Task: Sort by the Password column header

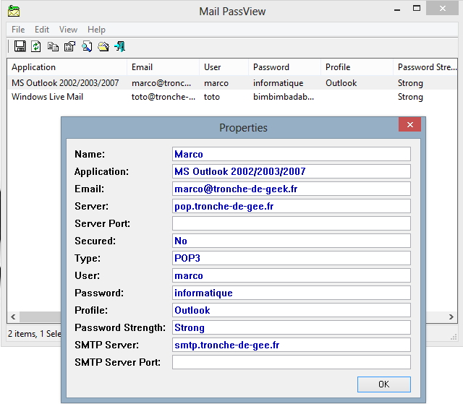Action: (x=284, y=67)
